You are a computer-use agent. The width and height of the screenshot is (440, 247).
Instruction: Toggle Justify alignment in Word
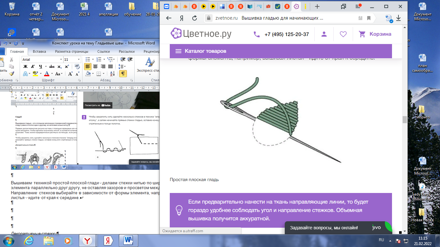[x=110, y=67]
